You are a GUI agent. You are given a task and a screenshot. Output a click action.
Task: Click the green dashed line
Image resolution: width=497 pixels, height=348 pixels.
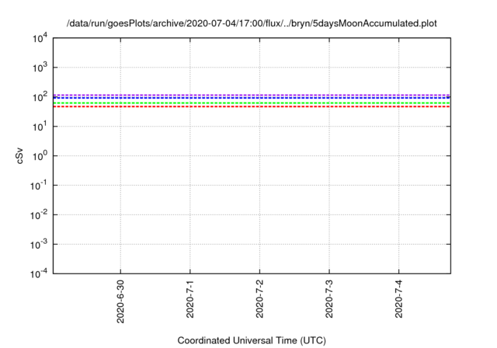point(252,103)
